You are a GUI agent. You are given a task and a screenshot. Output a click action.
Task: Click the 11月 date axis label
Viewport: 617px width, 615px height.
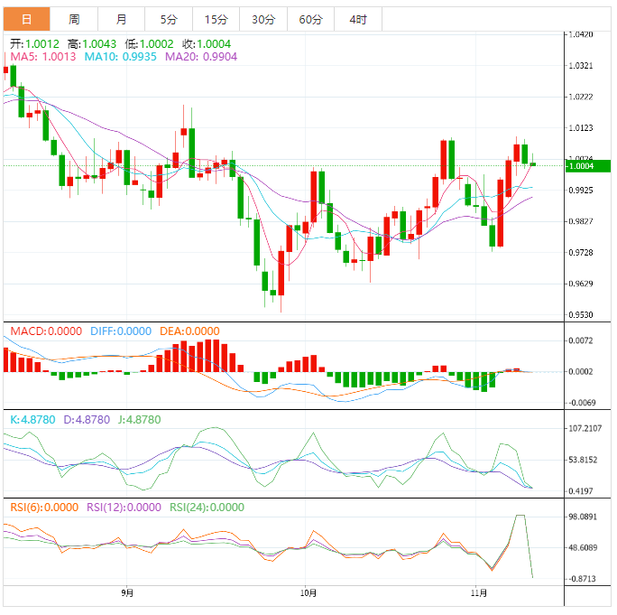point(479,593)
